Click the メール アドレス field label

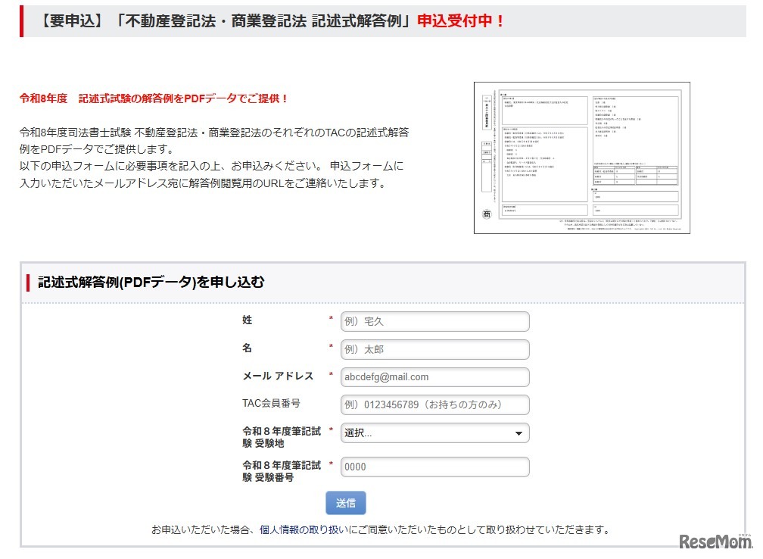pos(278,376)
